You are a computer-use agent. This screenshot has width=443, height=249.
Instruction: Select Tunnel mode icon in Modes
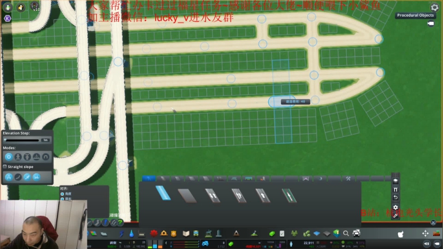click(x=46, y=157)
